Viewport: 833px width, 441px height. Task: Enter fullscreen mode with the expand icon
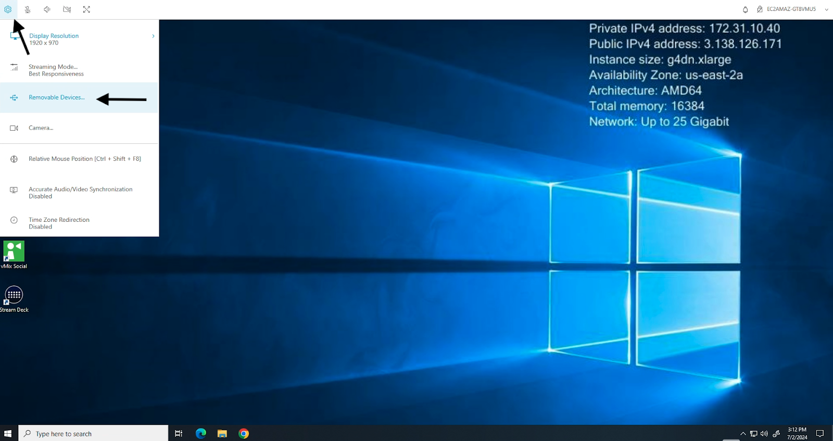(x=86, y=9)
